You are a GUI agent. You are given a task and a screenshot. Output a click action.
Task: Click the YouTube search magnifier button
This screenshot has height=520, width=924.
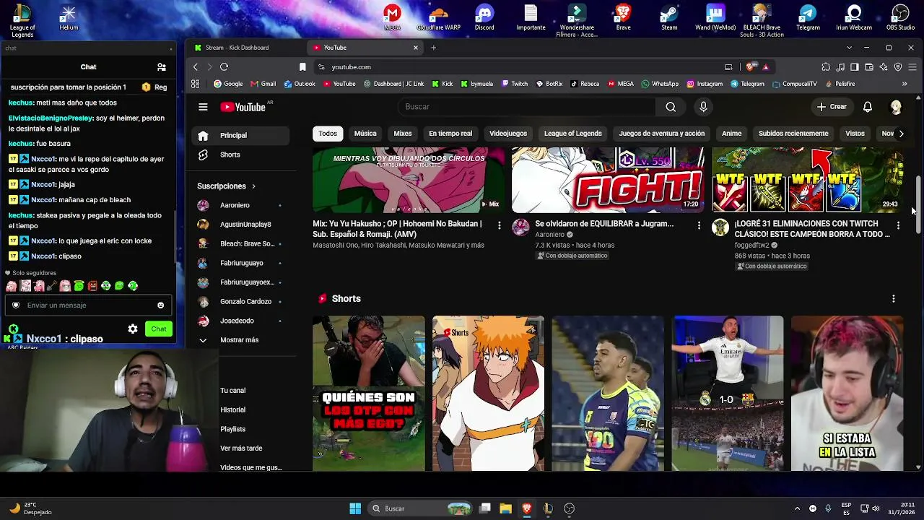click(671, 107)
